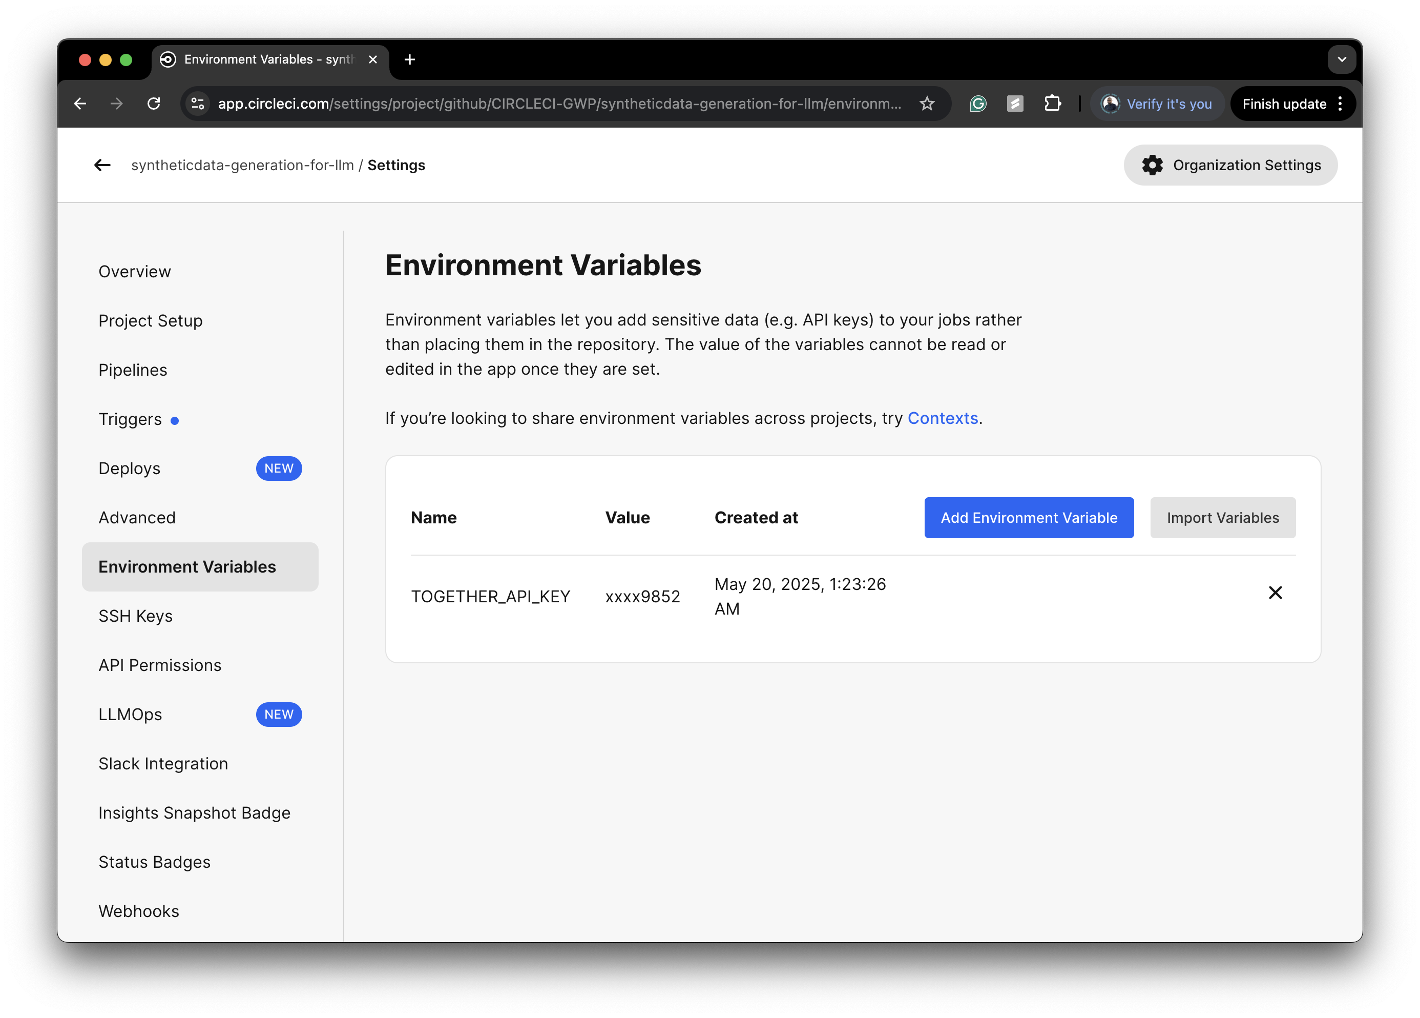Viewport: 1420px width, 1018px height.
Task: Bookmark the page with the star icon
Action: pos(927,104)
